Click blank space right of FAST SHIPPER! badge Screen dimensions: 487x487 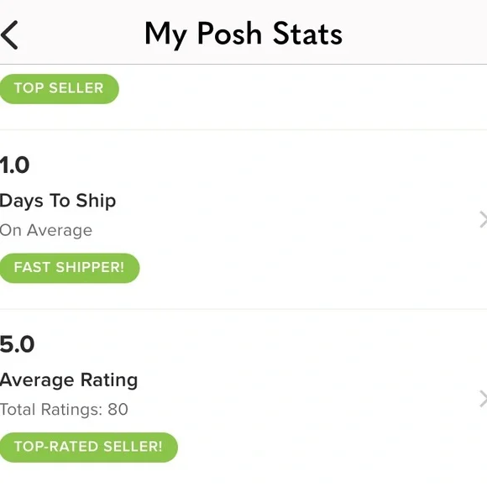tap(304, 268)
